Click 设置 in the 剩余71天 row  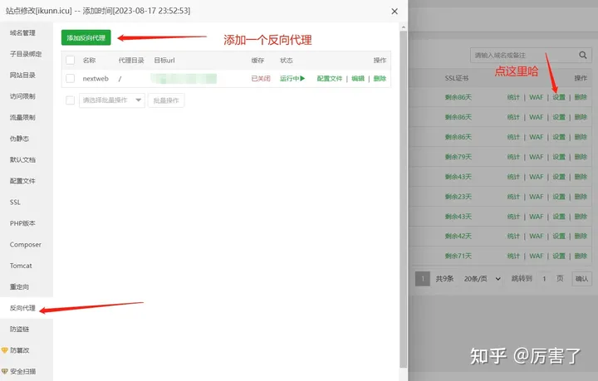(x=559, y=256)
